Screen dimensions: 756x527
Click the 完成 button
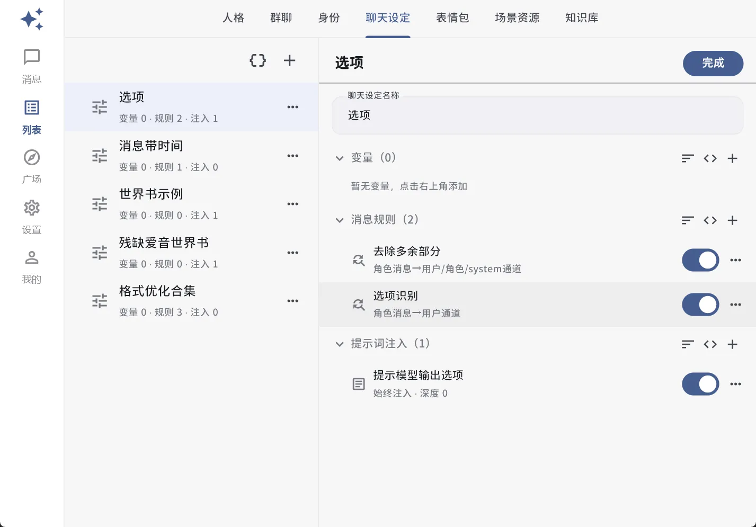[713, 63]
